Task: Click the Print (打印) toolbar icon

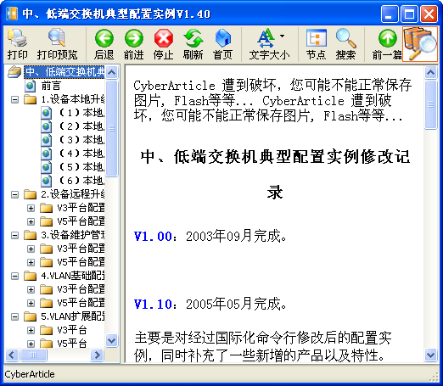Action: tap(18, 45)
